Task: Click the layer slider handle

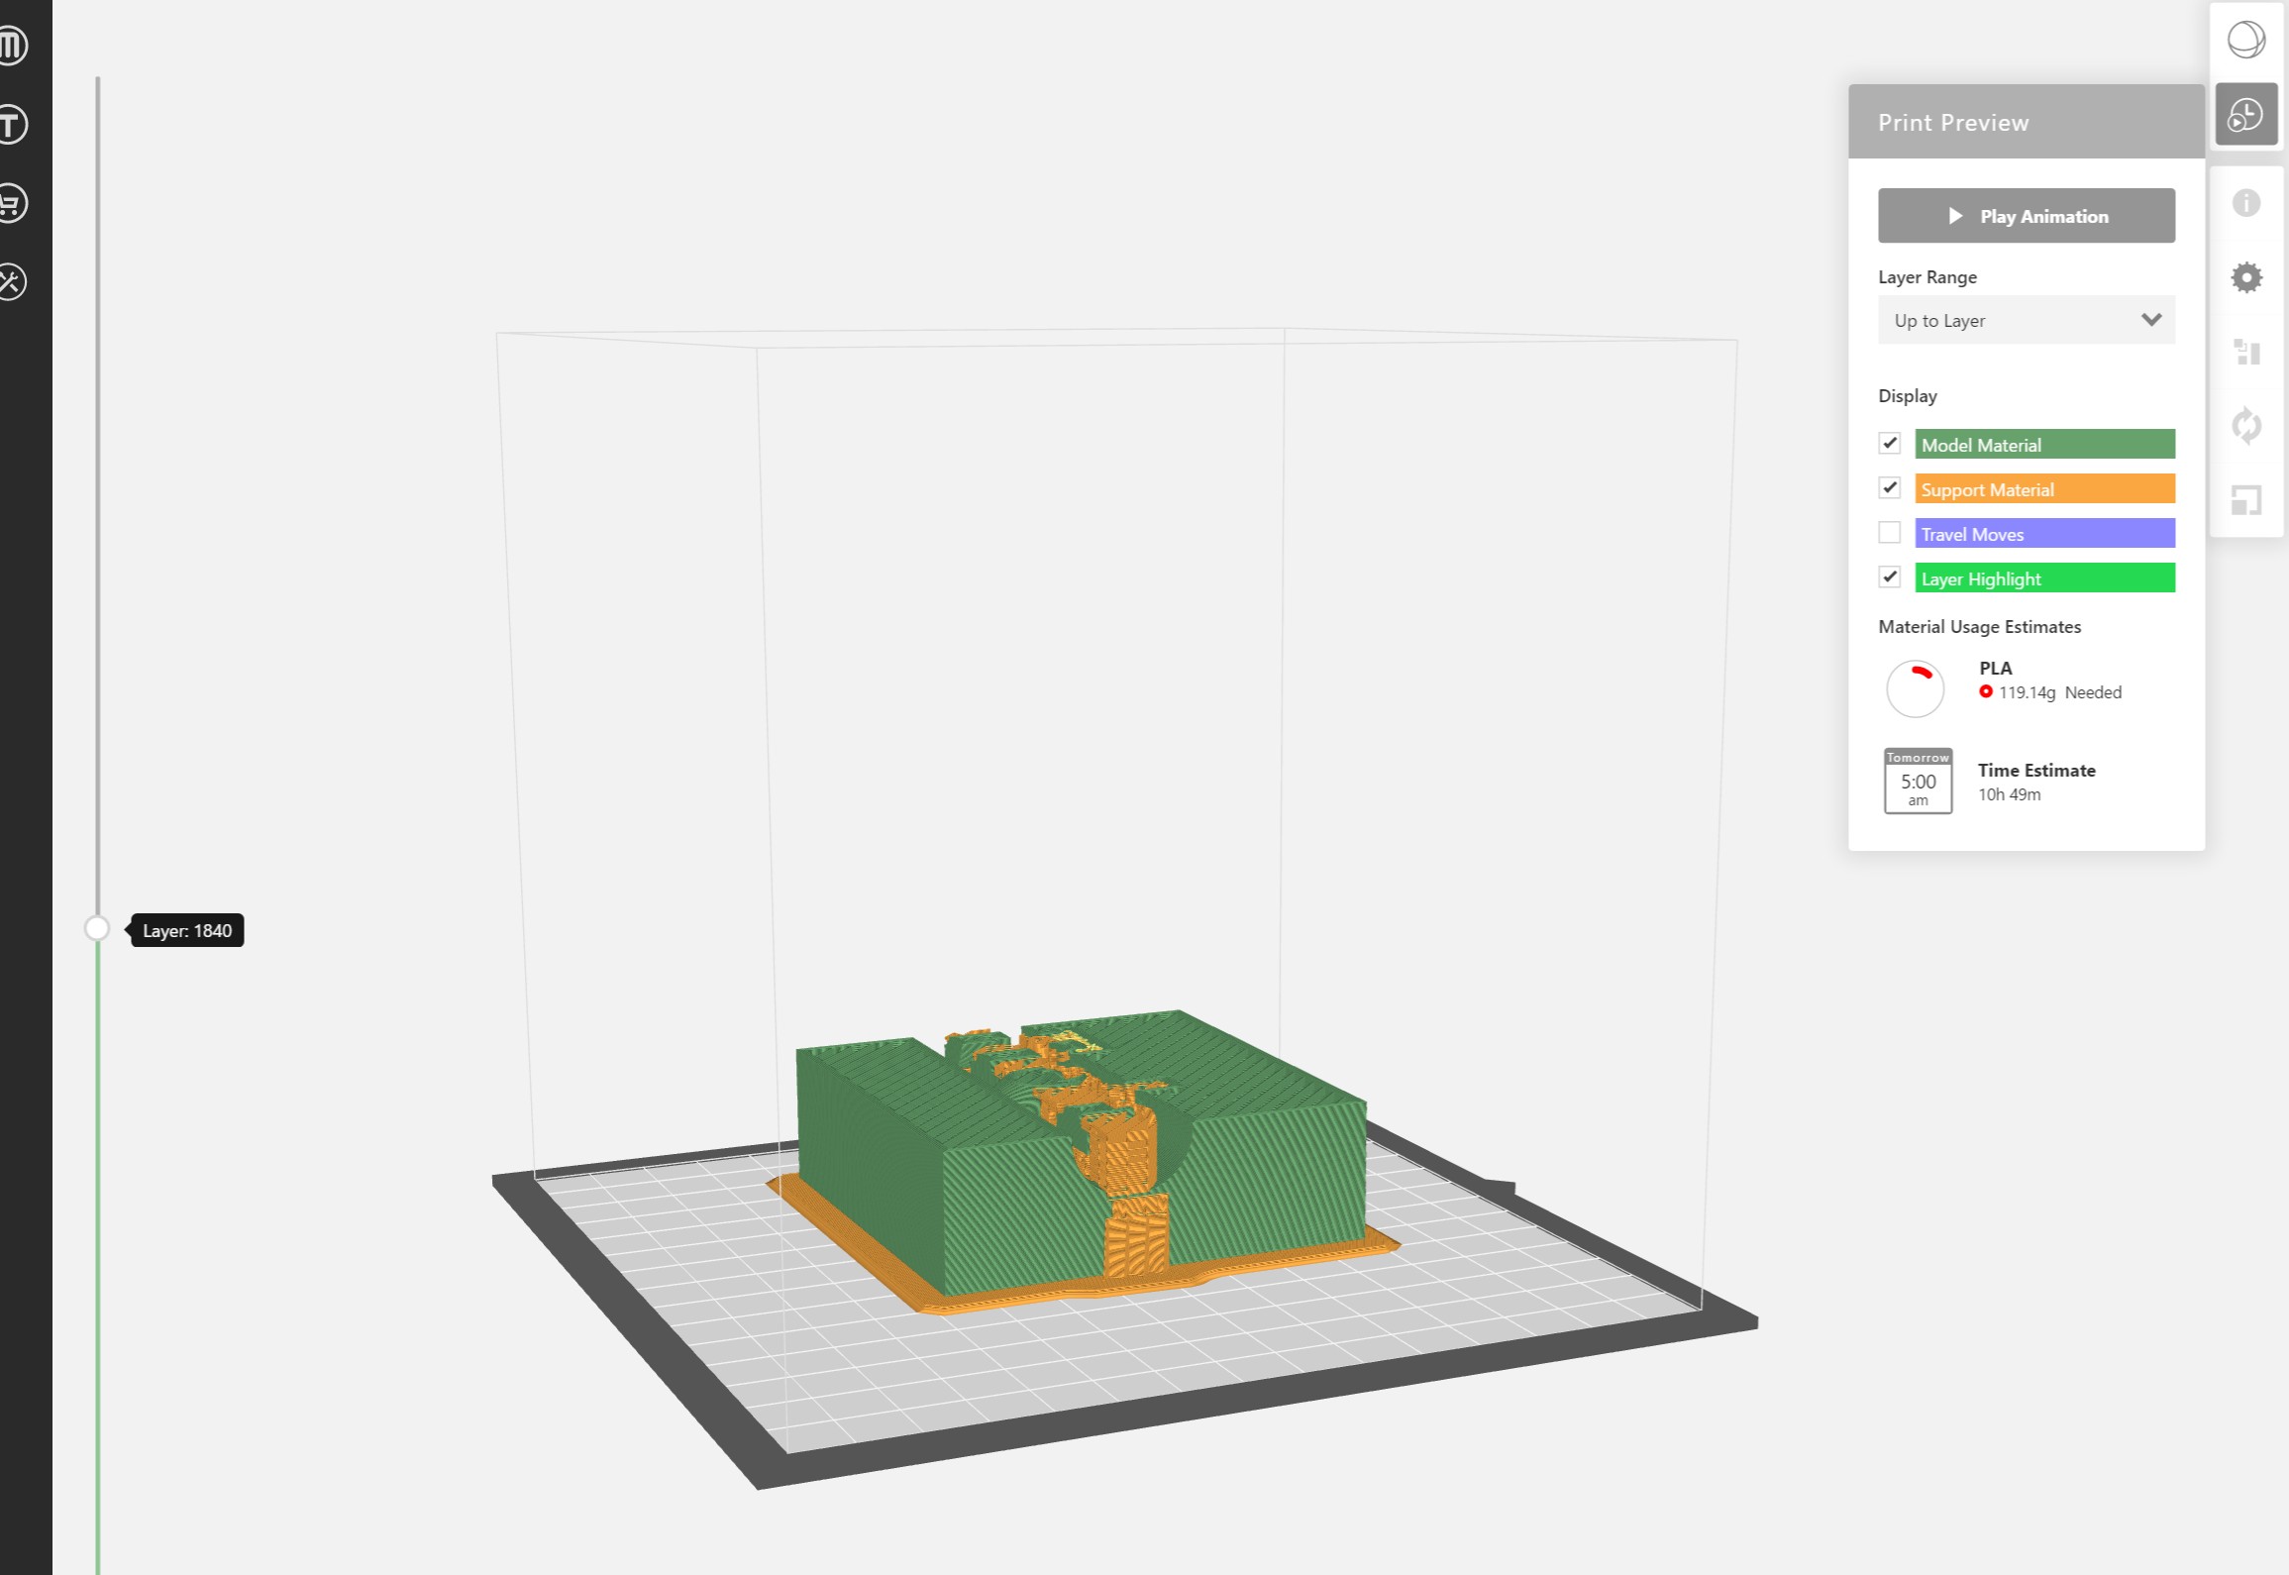Action: click(97, 928)
